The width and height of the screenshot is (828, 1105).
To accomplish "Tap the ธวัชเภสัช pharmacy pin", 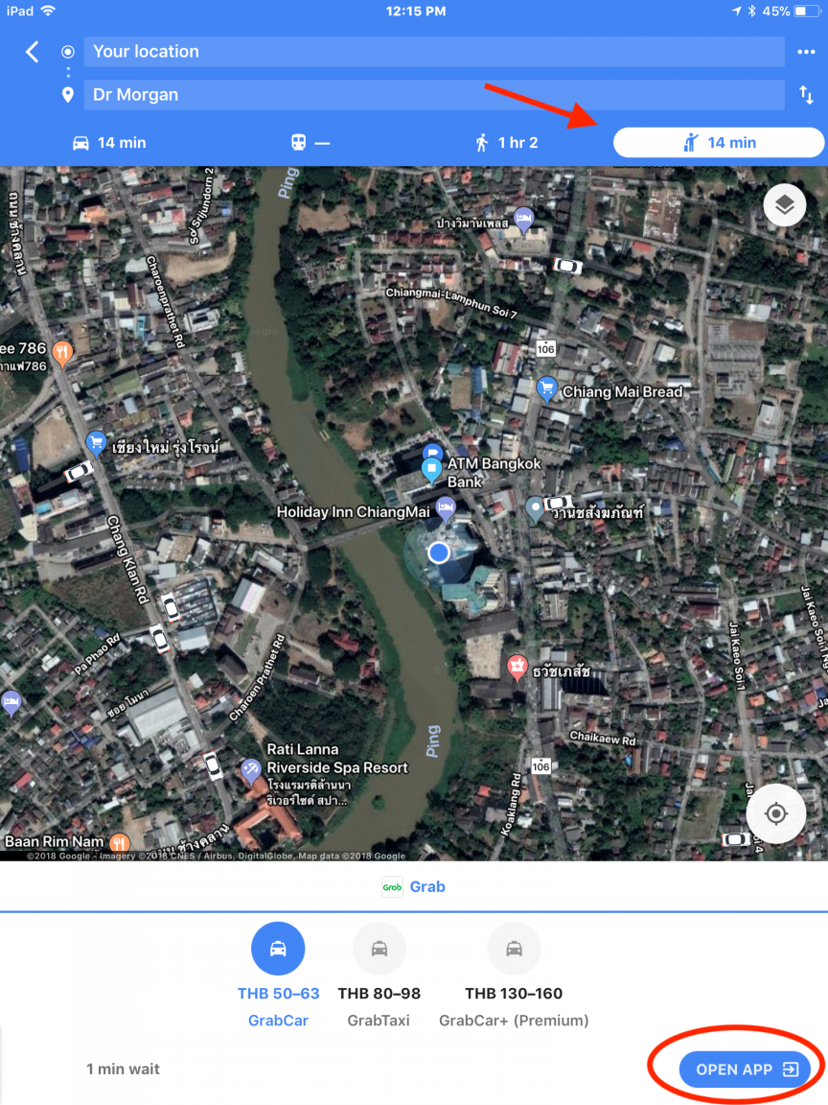I will click(x=517, y=667).
